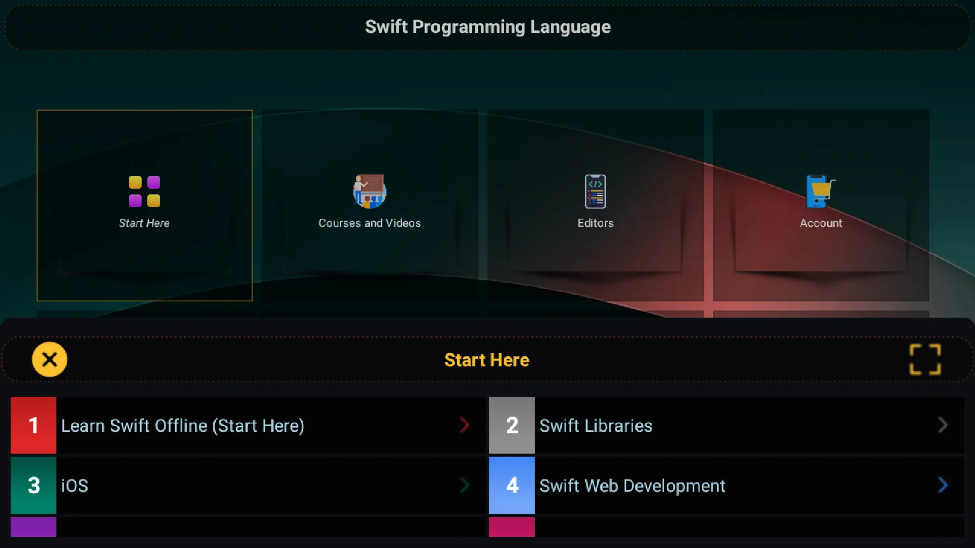This screenshot has height=548, width=975.
Task: Open Learn Swift Offline (Start Here)
Action: tap(248, 425)
